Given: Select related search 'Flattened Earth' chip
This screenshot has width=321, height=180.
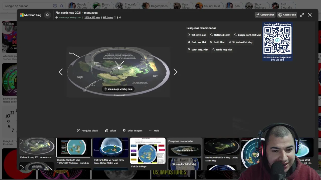Looking at the screenshot, I should [220, 35].
